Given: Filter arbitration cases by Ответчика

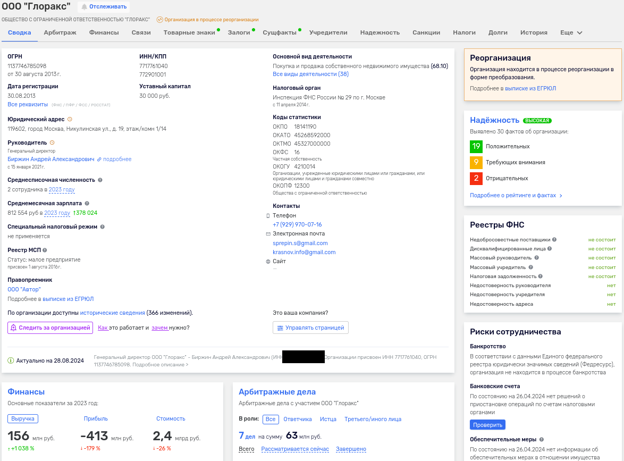Looking at the screenshot, I should point(298,419).
